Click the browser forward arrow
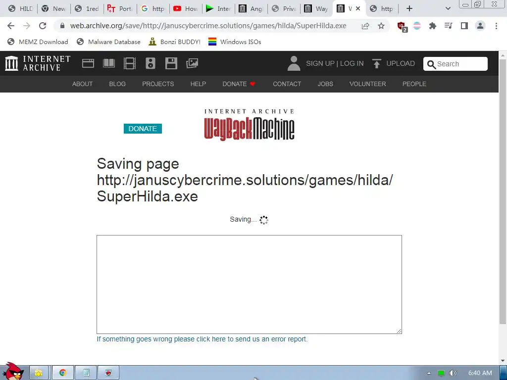507x380 pixels. (27, 26)
